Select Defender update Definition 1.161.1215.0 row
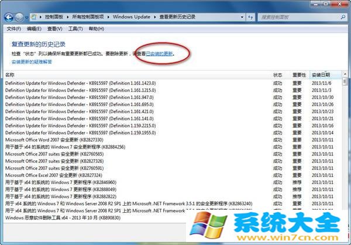 (x=173, y=90)
